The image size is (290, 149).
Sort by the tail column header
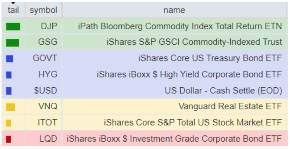click(x=13, y=10)
